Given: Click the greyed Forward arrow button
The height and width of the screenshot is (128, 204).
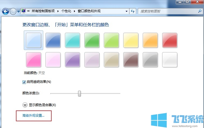Looking at the screenshot, I should [13, 11].
